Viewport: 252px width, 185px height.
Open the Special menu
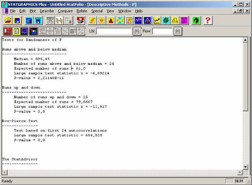pos(97,11)
